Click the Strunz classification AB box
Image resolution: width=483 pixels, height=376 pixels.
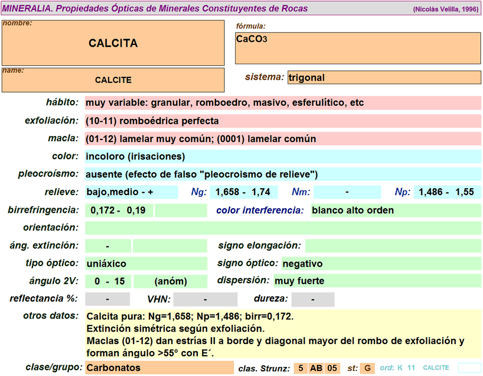point(316,368)
